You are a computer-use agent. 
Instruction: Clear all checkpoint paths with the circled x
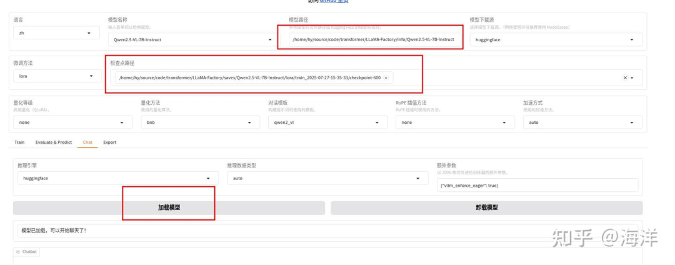(x=625, y=78)
